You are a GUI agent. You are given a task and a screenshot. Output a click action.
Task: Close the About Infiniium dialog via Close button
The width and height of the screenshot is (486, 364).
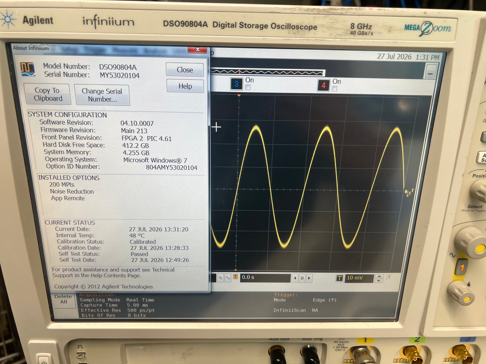pyautogui.click(x=185, y=70)
